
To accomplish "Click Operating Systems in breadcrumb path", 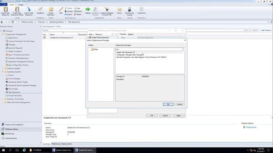I will coord(56,22).
